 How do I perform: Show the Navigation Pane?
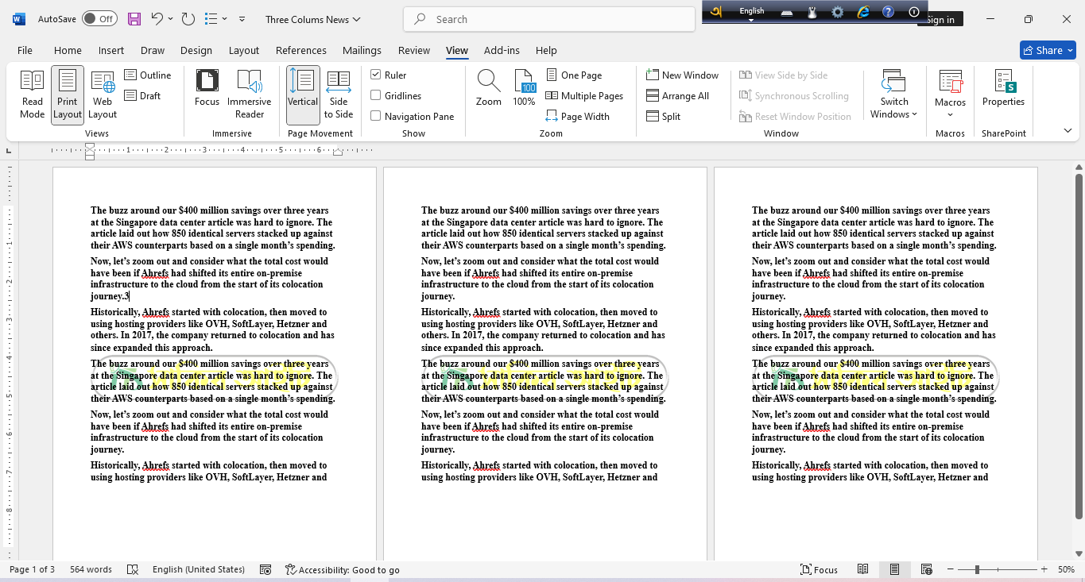[375, 116]
